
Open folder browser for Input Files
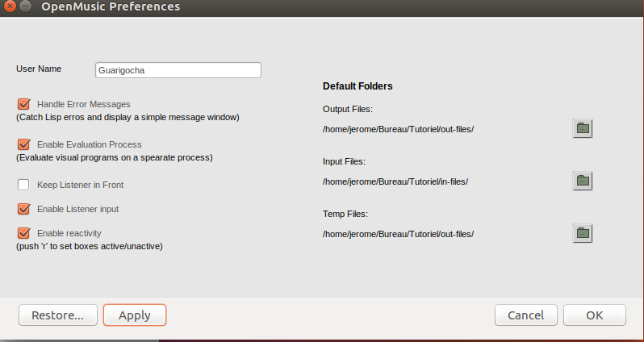point(583,181)
